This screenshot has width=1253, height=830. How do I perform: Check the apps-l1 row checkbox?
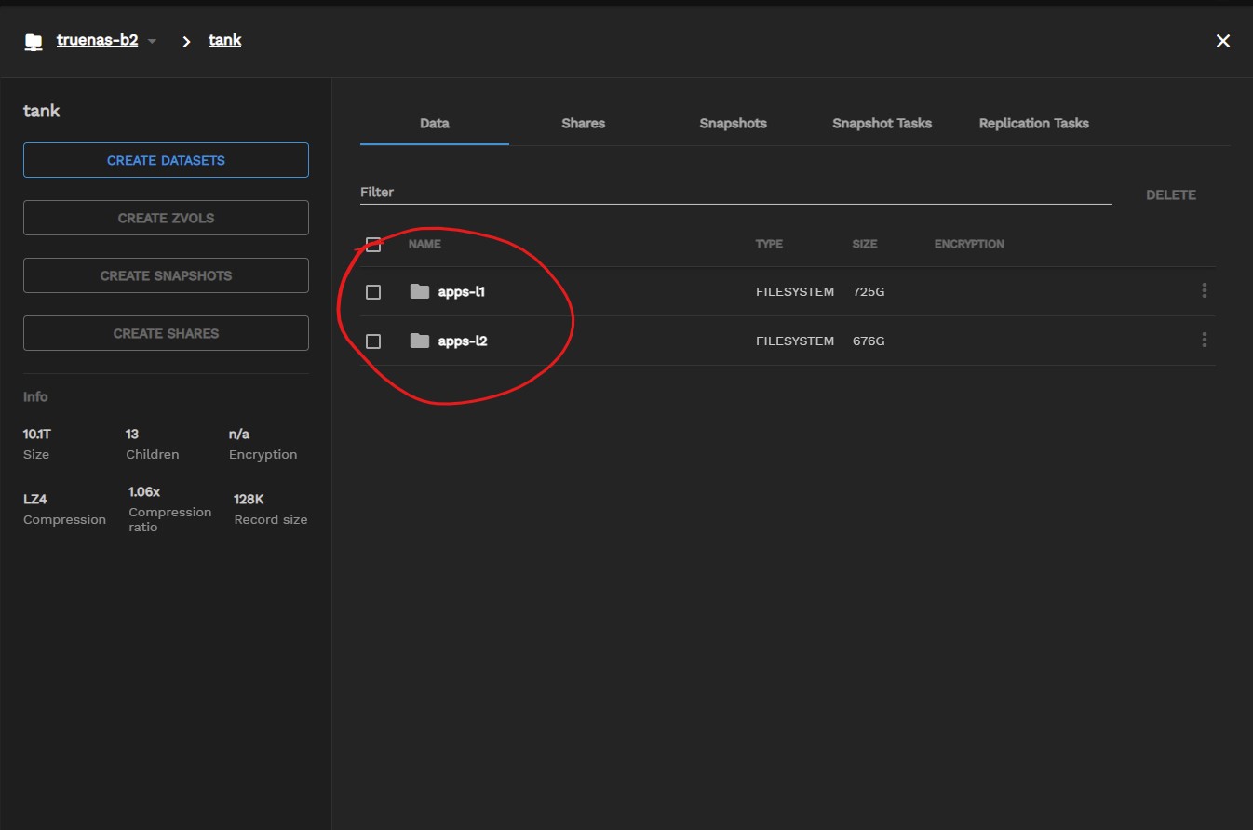click(x=373, y=292)
